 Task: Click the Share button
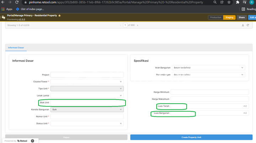point(242,17)
